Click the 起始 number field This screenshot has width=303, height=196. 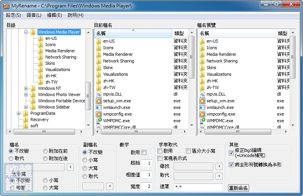pos(146,163)
